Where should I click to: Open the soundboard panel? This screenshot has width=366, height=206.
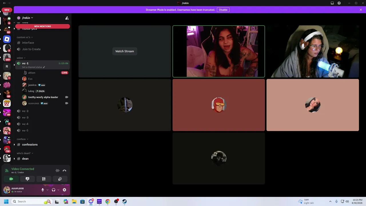[60, 179]
